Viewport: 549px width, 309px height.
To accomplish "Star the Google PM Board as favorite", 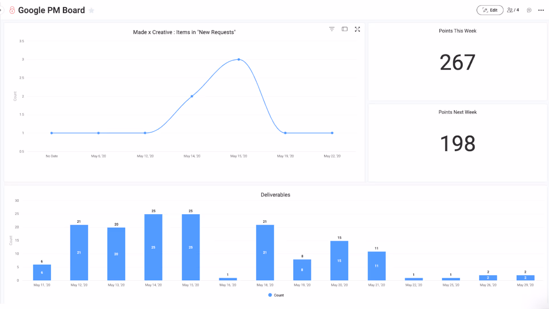I will (x=91, y=10).
